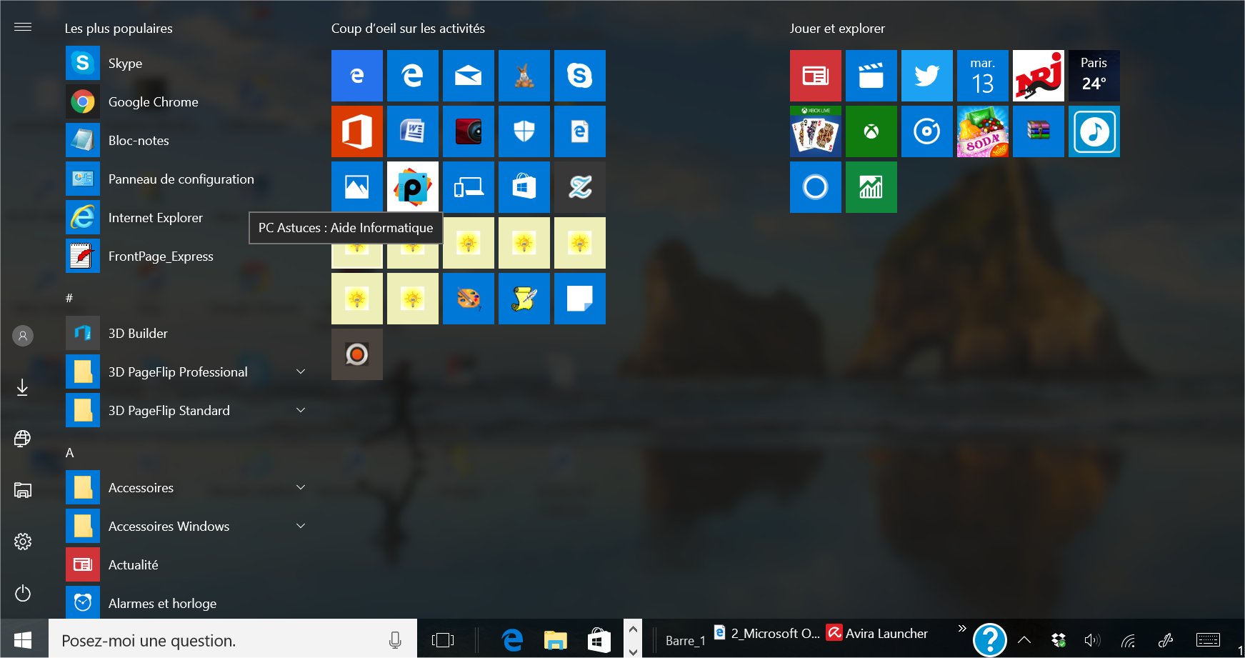Open the Microsoft Edge tile in Start
Viewport: 1245px width, 658px height.
pyautogui.click(x=412, y=76)
